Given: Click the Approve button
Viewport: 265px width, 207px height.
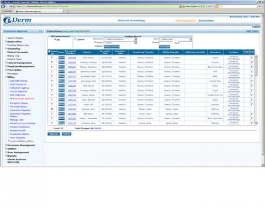Looking at the screenshot, I should pos(54,134).
